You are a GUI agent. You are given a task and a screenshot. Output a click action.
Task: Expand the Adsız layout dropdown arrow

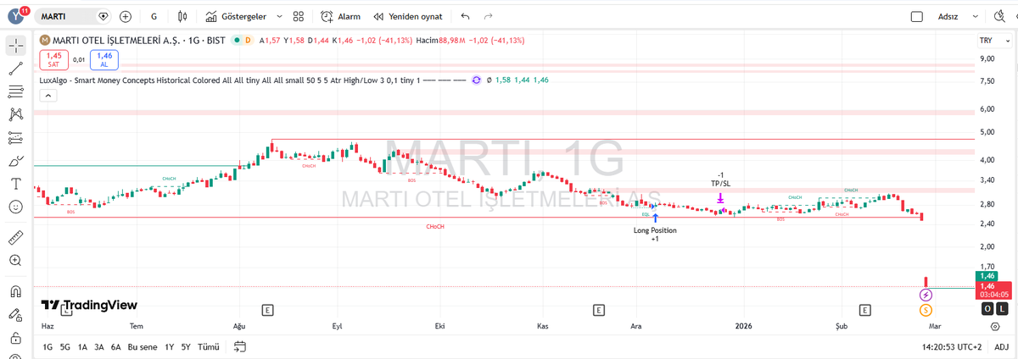(976, 16)
